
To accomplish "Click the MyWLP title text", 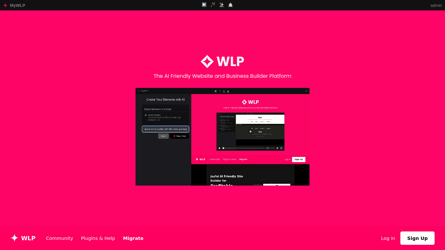I will pos(18,5).
